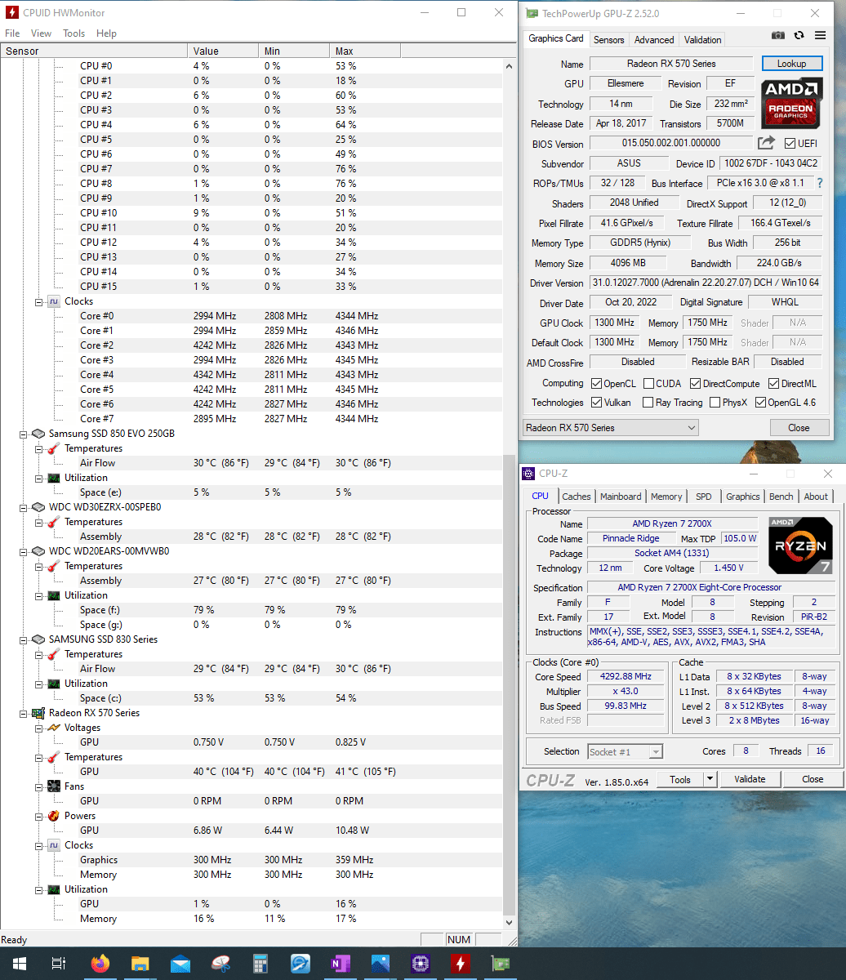Open Firefox from the taskbar
This screenshot has width=846, height=980.
click(100, 964)
